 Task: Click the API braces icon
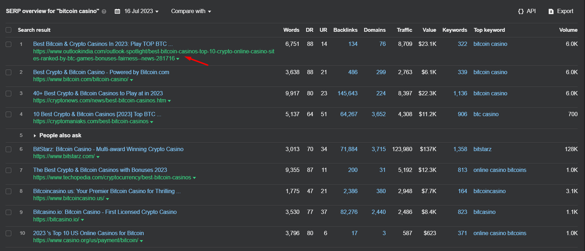(x=521, y=11)
